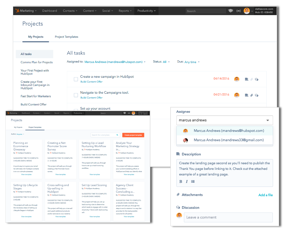Open the Status All filter dropdown

pyautogui.click(x=166, y=62)
